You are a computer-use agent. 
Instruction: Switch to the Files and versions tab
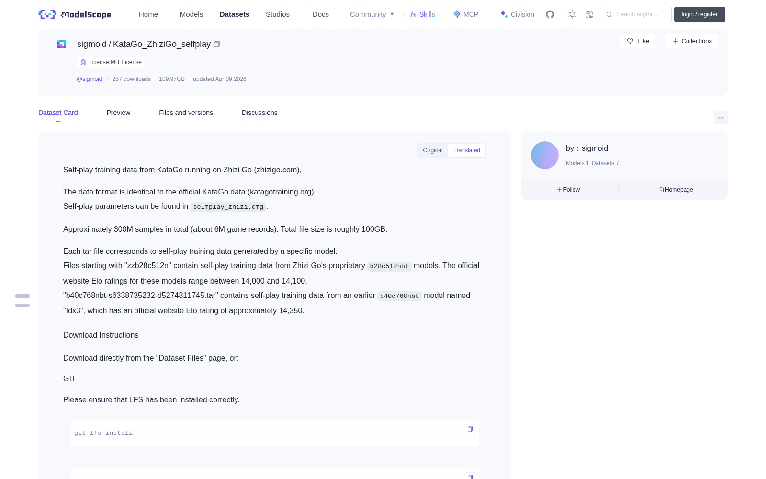pos(186,113)
